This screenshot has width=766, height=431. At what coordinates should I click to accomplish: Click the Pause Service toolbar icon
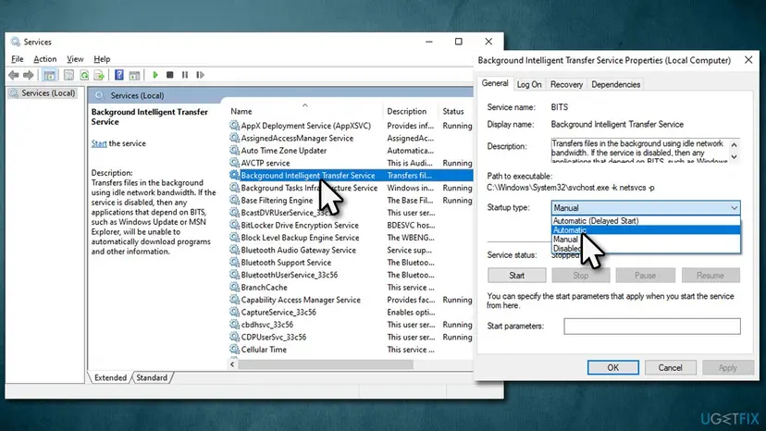pos(185,75)
